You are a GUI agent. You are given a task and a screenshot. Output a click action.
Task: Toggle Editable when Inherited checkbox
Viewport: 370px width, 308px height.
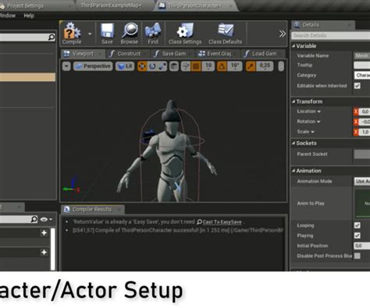click(358, 86)
